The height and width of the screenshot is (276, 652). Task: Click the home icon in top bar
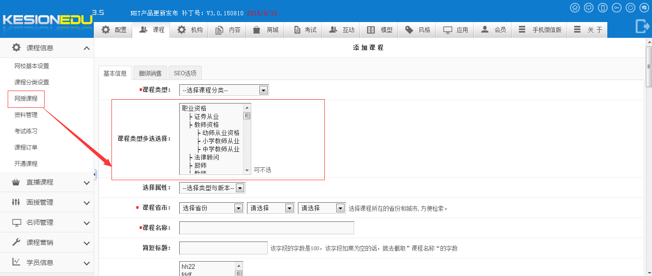click(575, 8)
